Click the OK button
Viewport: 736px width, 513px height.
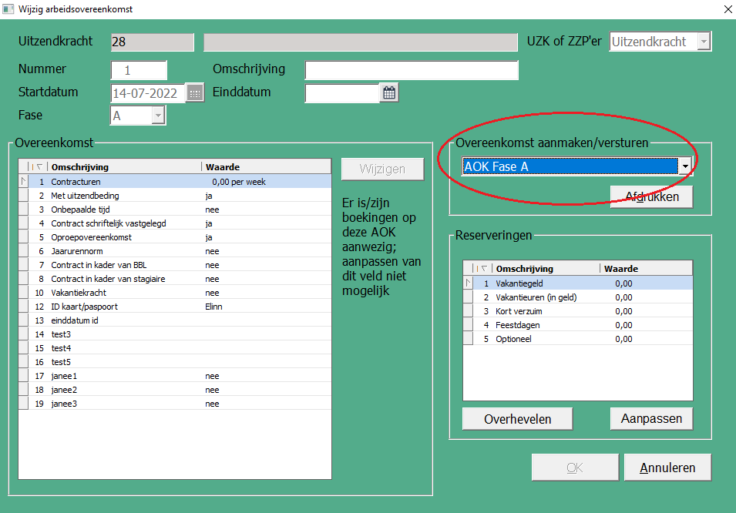pos(575,468)
